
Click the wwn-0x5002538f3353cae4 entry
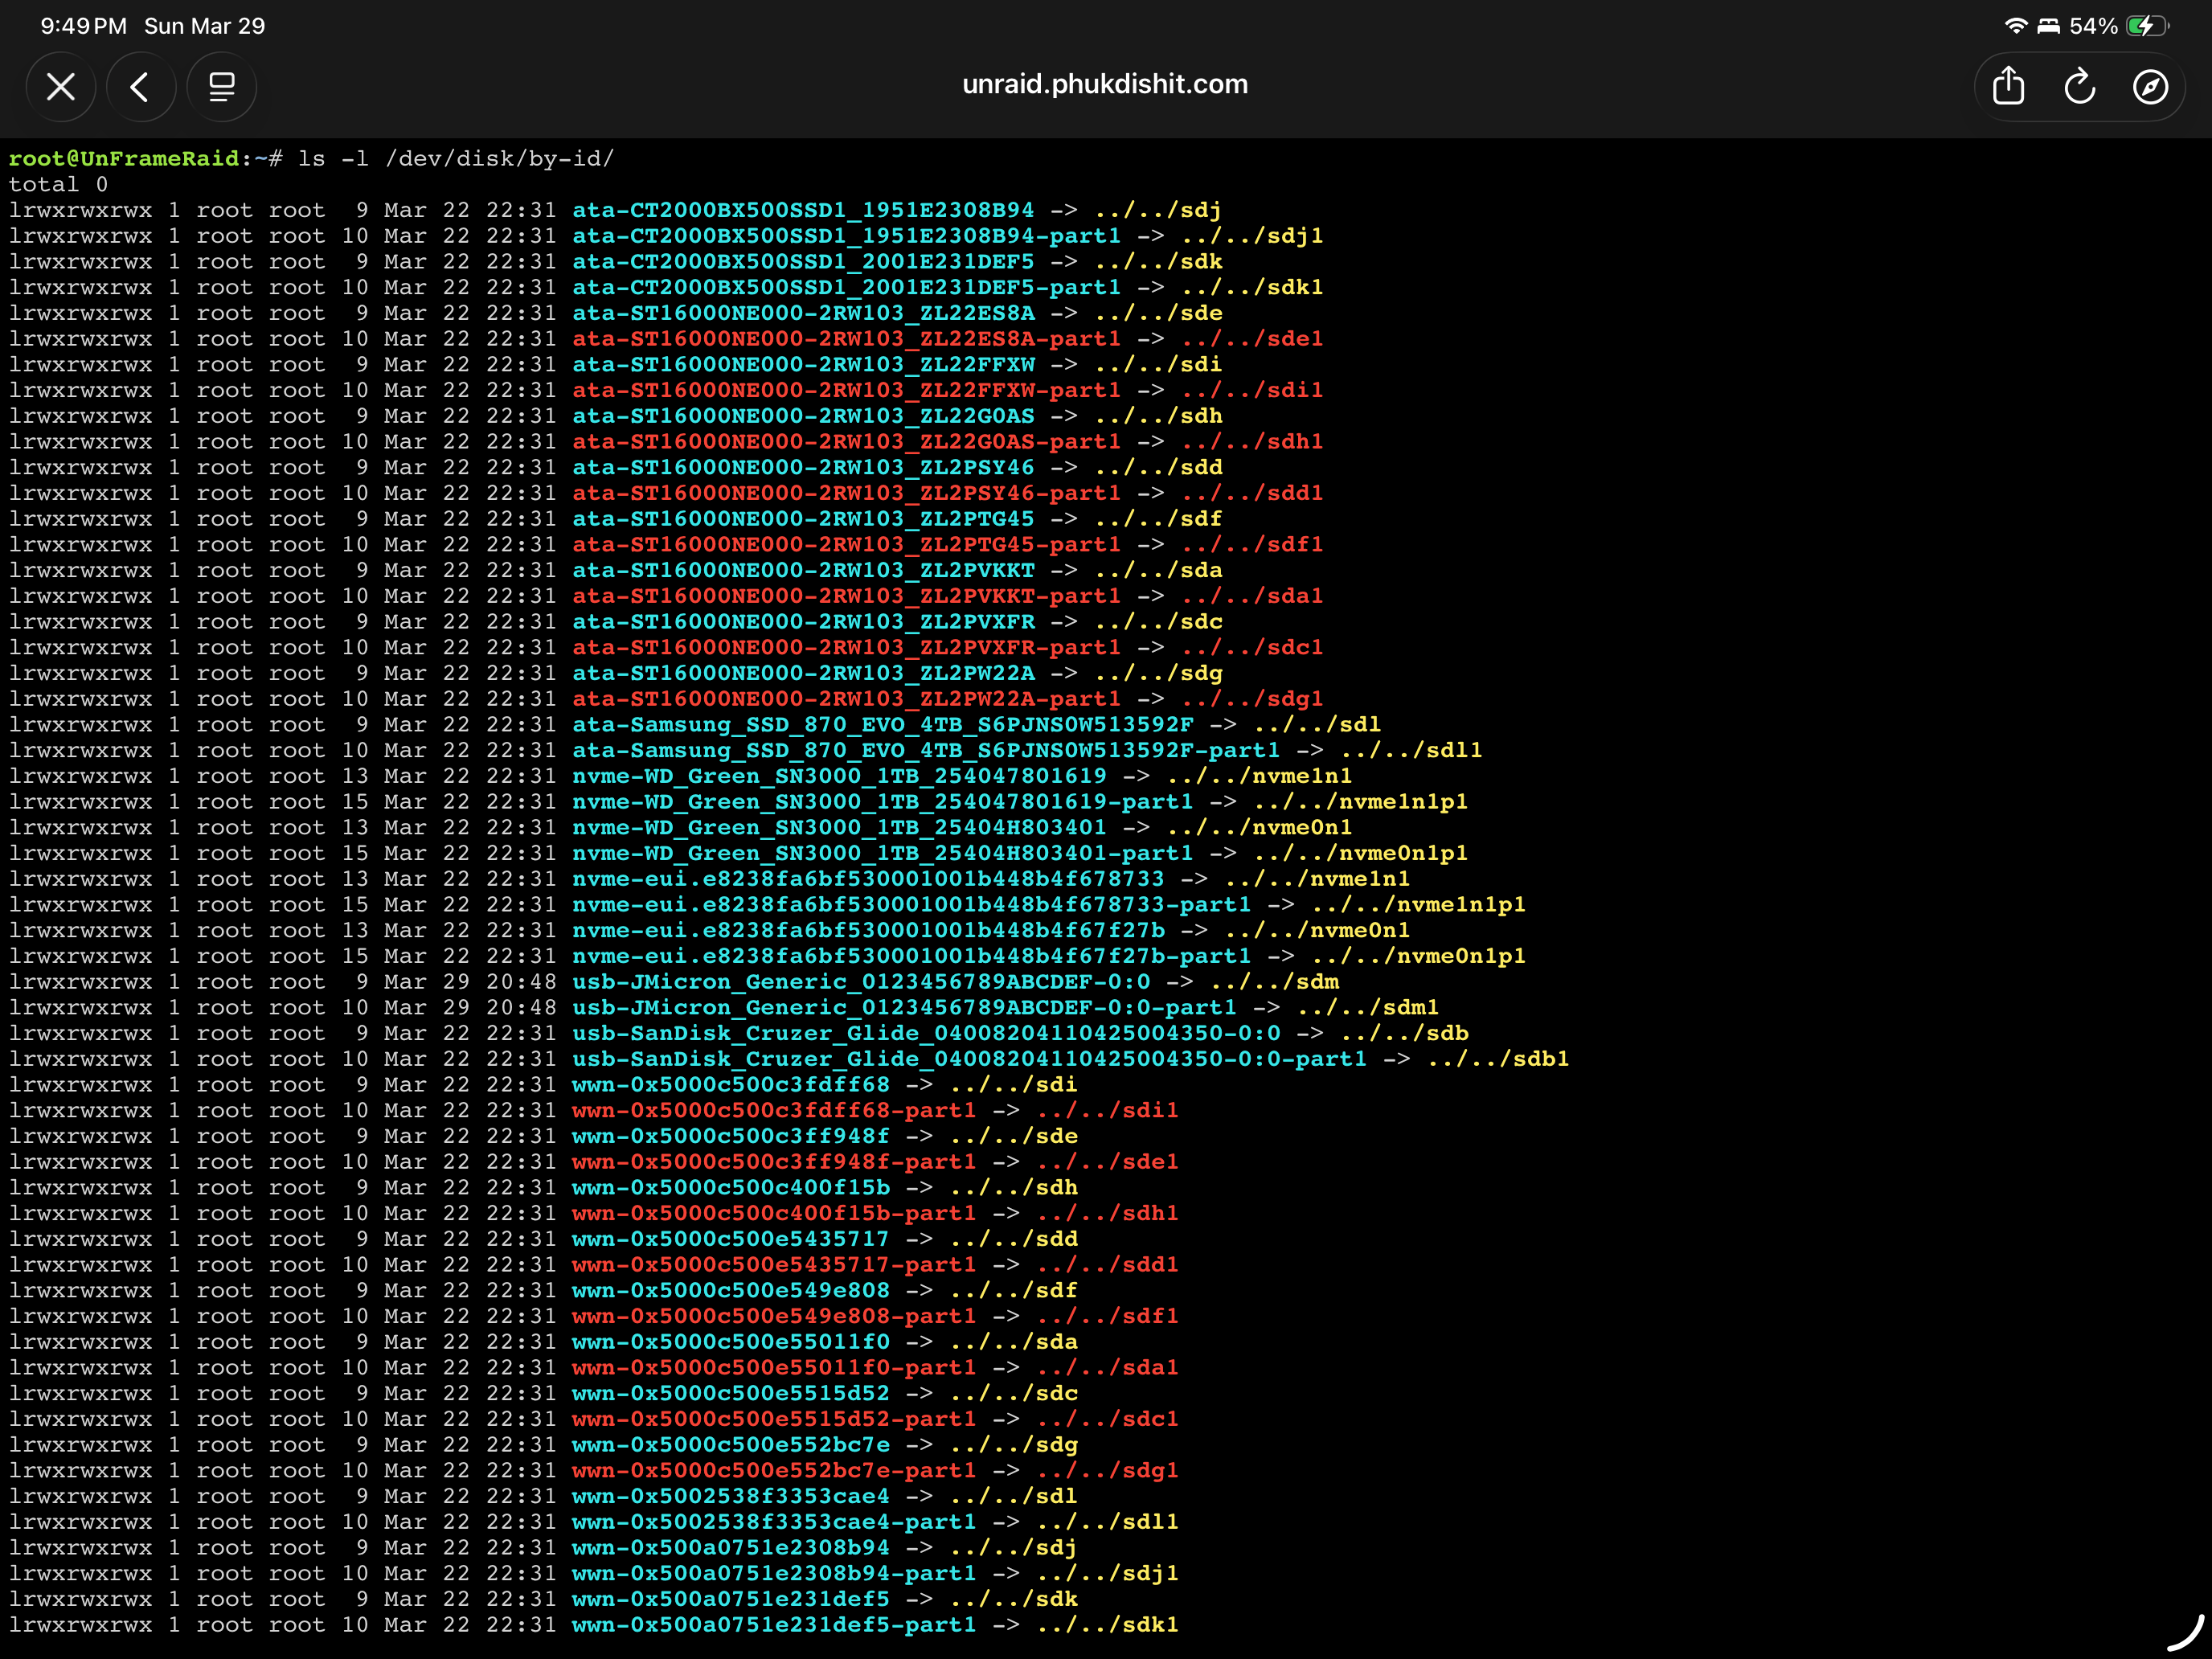click(730, 1496)
